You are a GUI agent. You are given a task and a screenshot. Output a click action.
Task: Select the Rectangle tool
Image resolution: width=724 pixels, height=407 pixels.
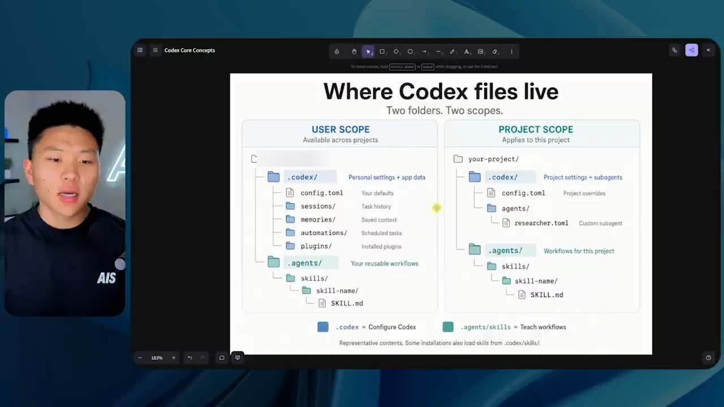[x=382, y=51]
